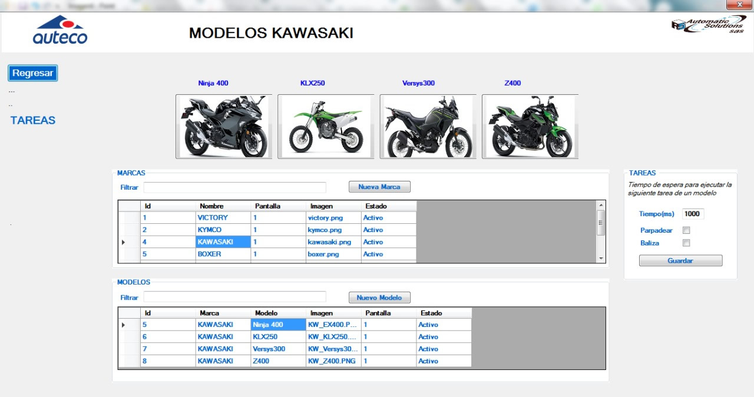
Task: Click the Pantalla column header in MODELOS grid
Action: 389,313
